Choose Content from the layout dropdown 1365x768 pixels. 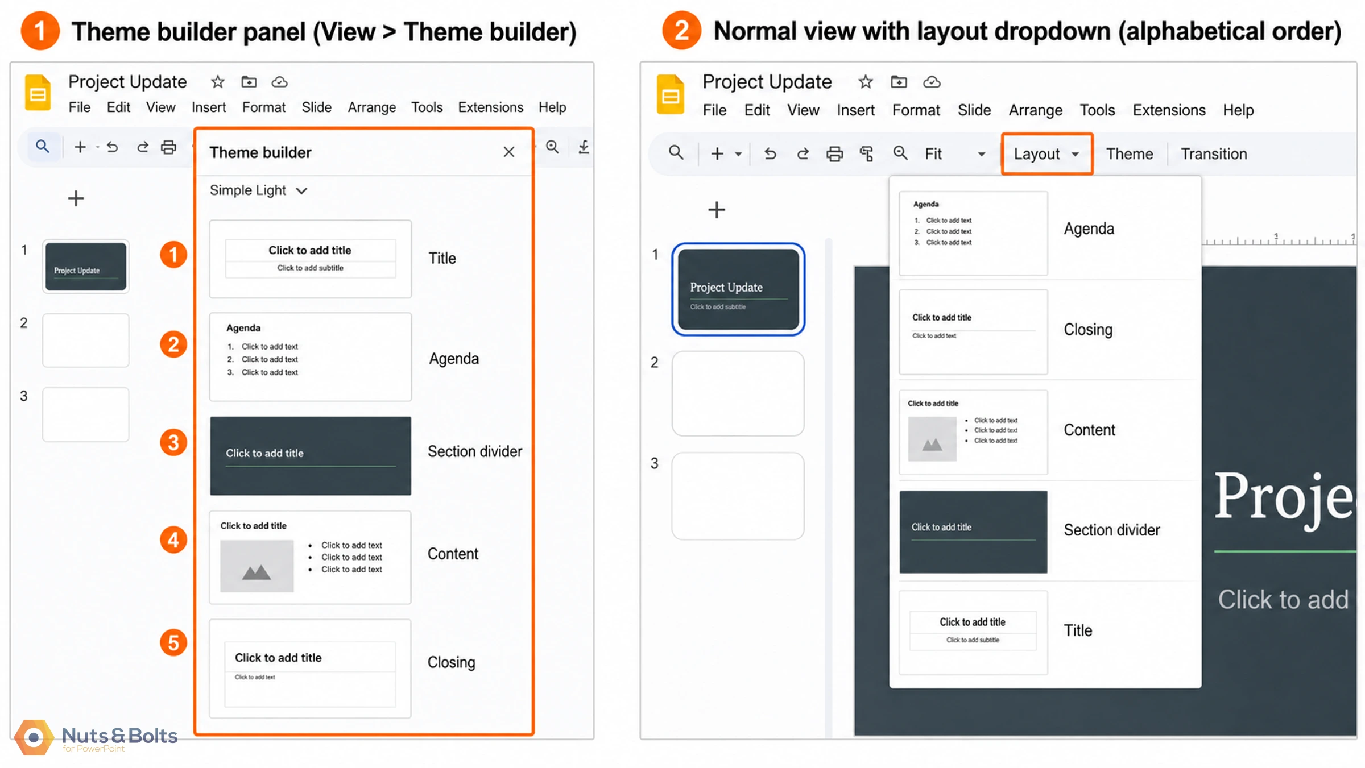[x=1045, y=432]
